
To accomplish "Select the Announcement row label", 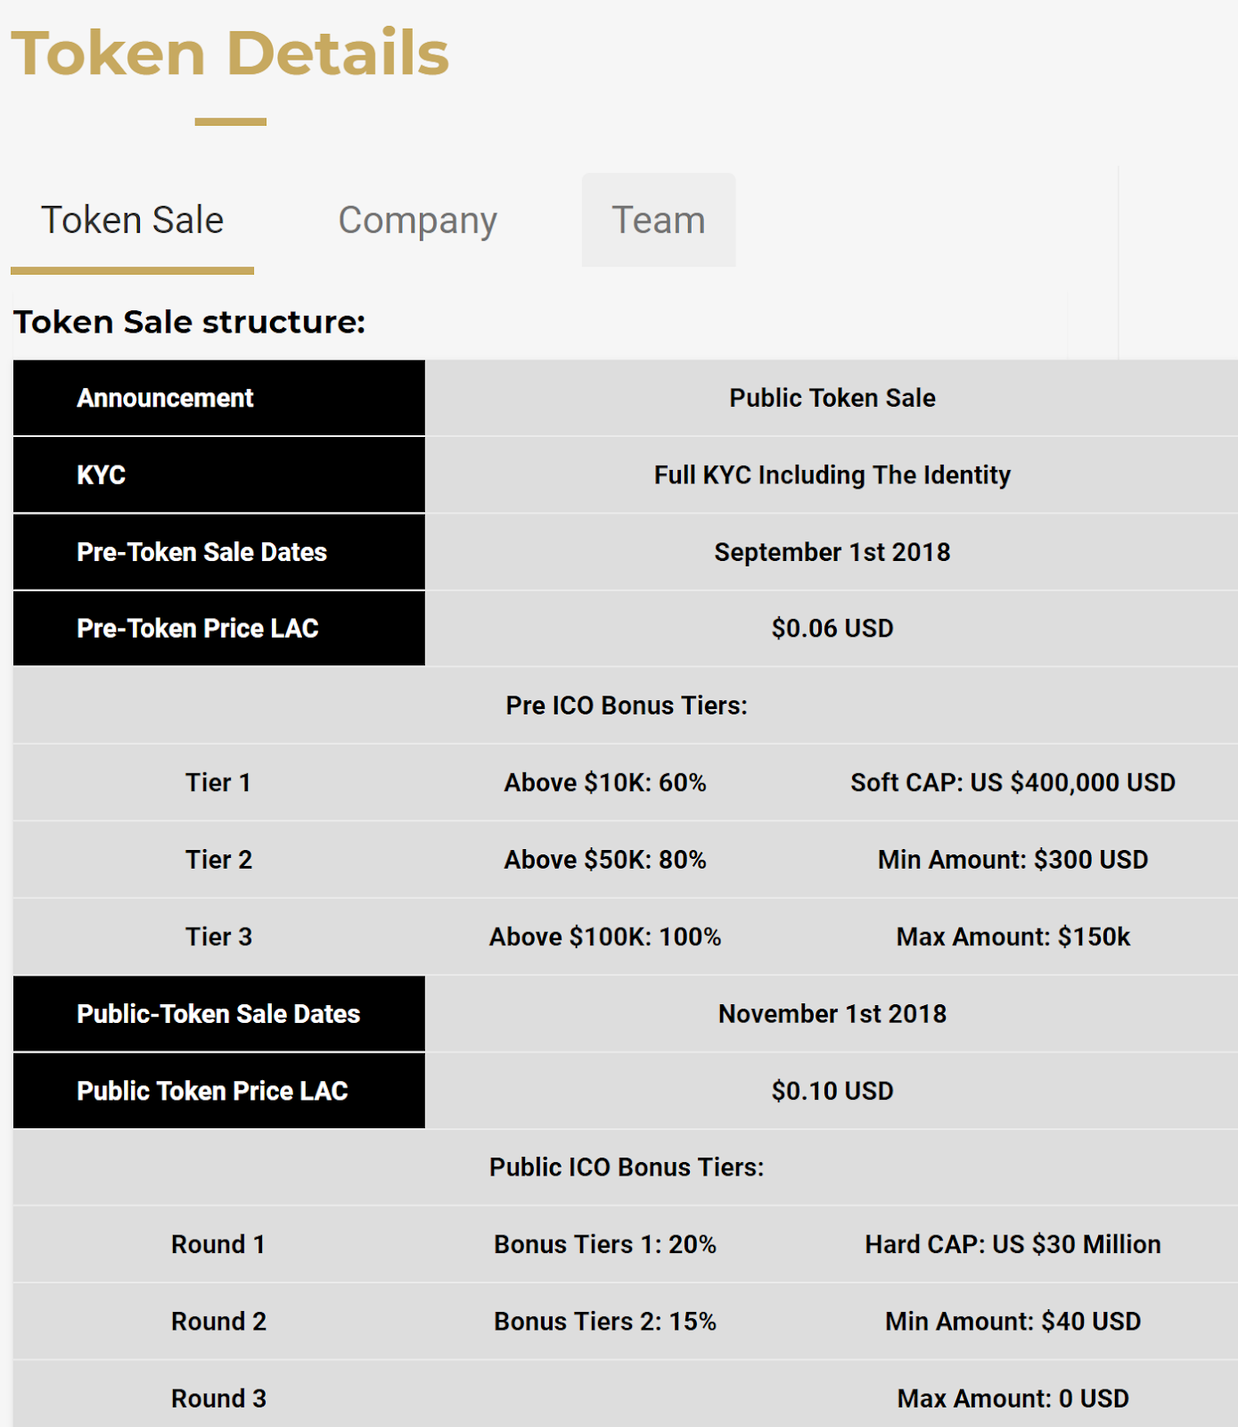I will tap(165, 398).
